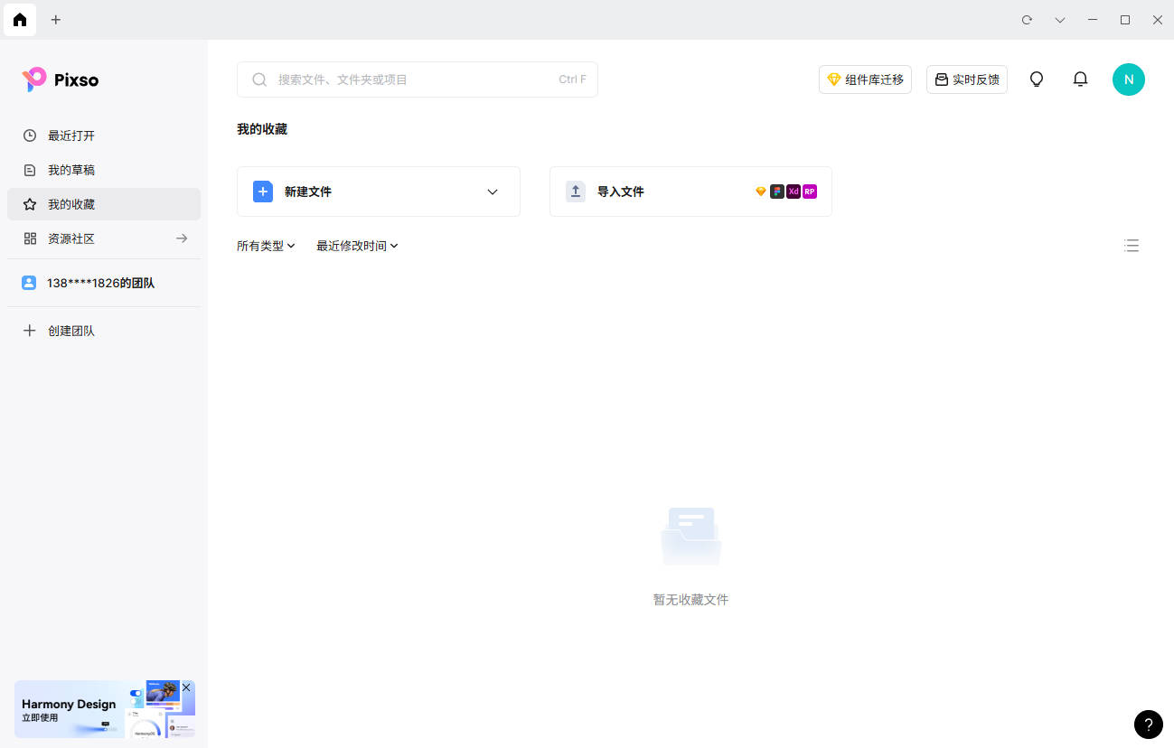The height and width of the screenshot is (748, 1174).
Task: Click the green user avatar N
Action: coord(1128,79)
